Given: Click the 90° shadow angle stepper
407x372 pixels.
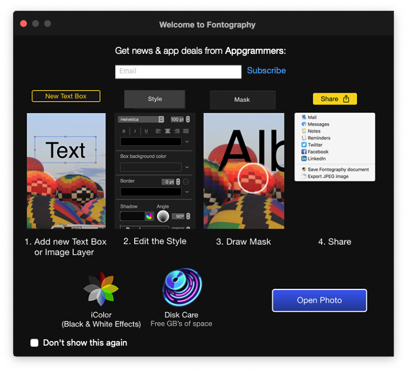Looking at the screenshot, I should pos(188,216).
